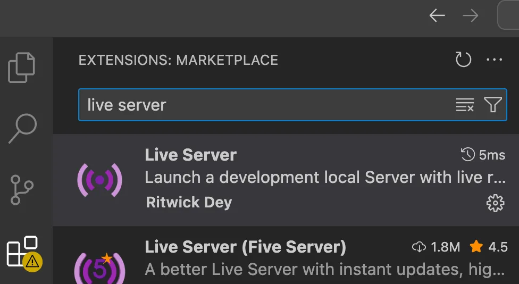The width and height of the screenshot is (519, 284).
Task: Click the extensions search field
Action: (292, 105)
